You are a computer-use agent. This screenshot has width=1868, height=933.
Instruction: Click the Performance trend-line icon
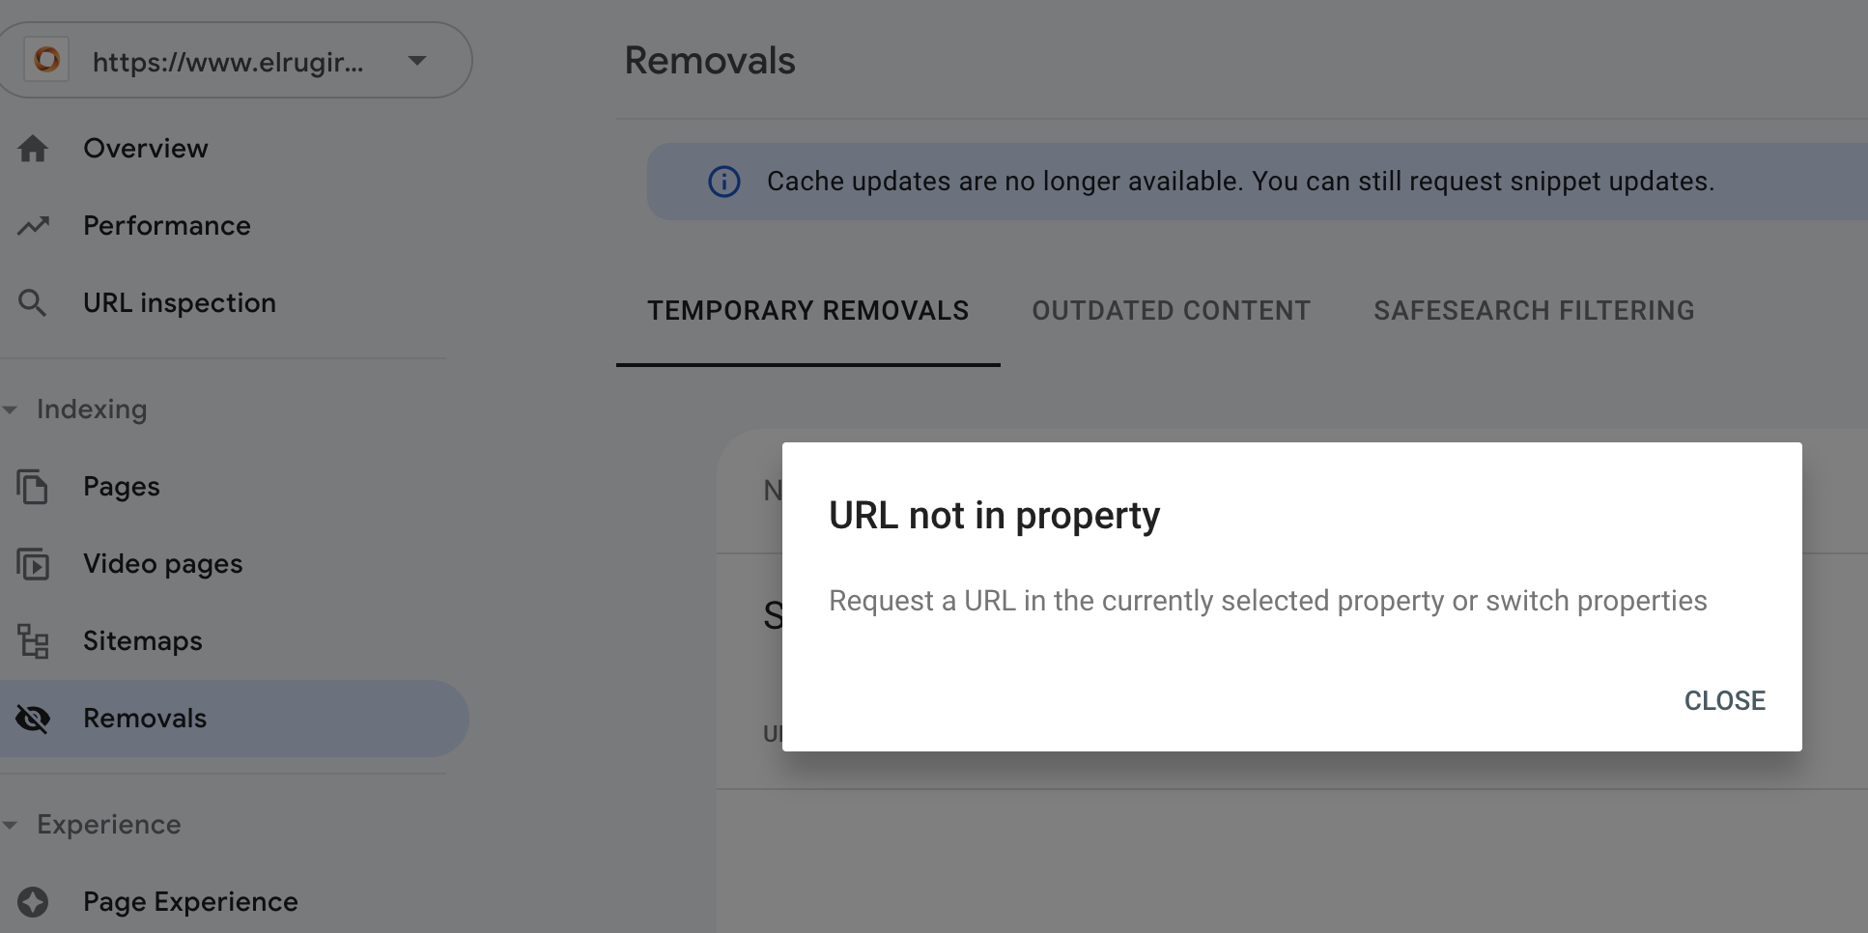pos(33,226)
